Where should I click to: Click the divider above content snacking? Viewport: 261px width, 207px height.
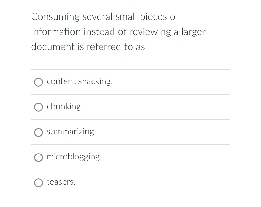[130, 70]
